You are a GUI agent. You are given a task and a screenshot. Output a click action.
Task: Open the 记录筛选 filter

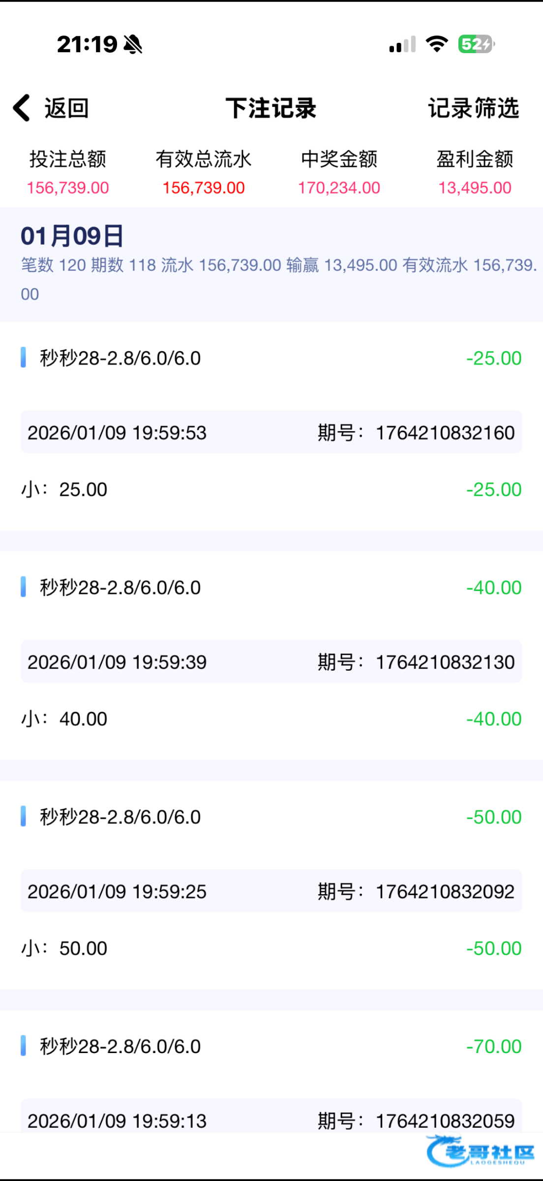click(473, 108)
